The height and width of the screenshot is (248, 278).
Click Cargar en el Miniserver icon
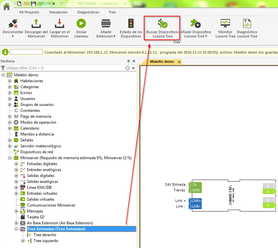coord(60,24)
